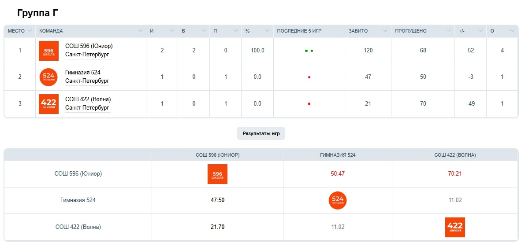Open the Гимназия 524 team link
Image resolution: width=525 pixels, height=250 pixels.
(83, 72)
